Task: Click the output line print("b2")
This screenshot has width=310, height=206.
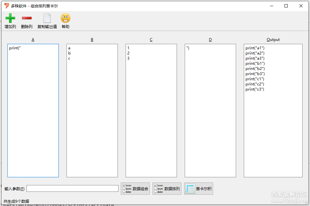Action: click(255, 68)
